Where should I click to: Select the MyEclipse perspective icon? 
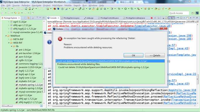pos(197,13)
